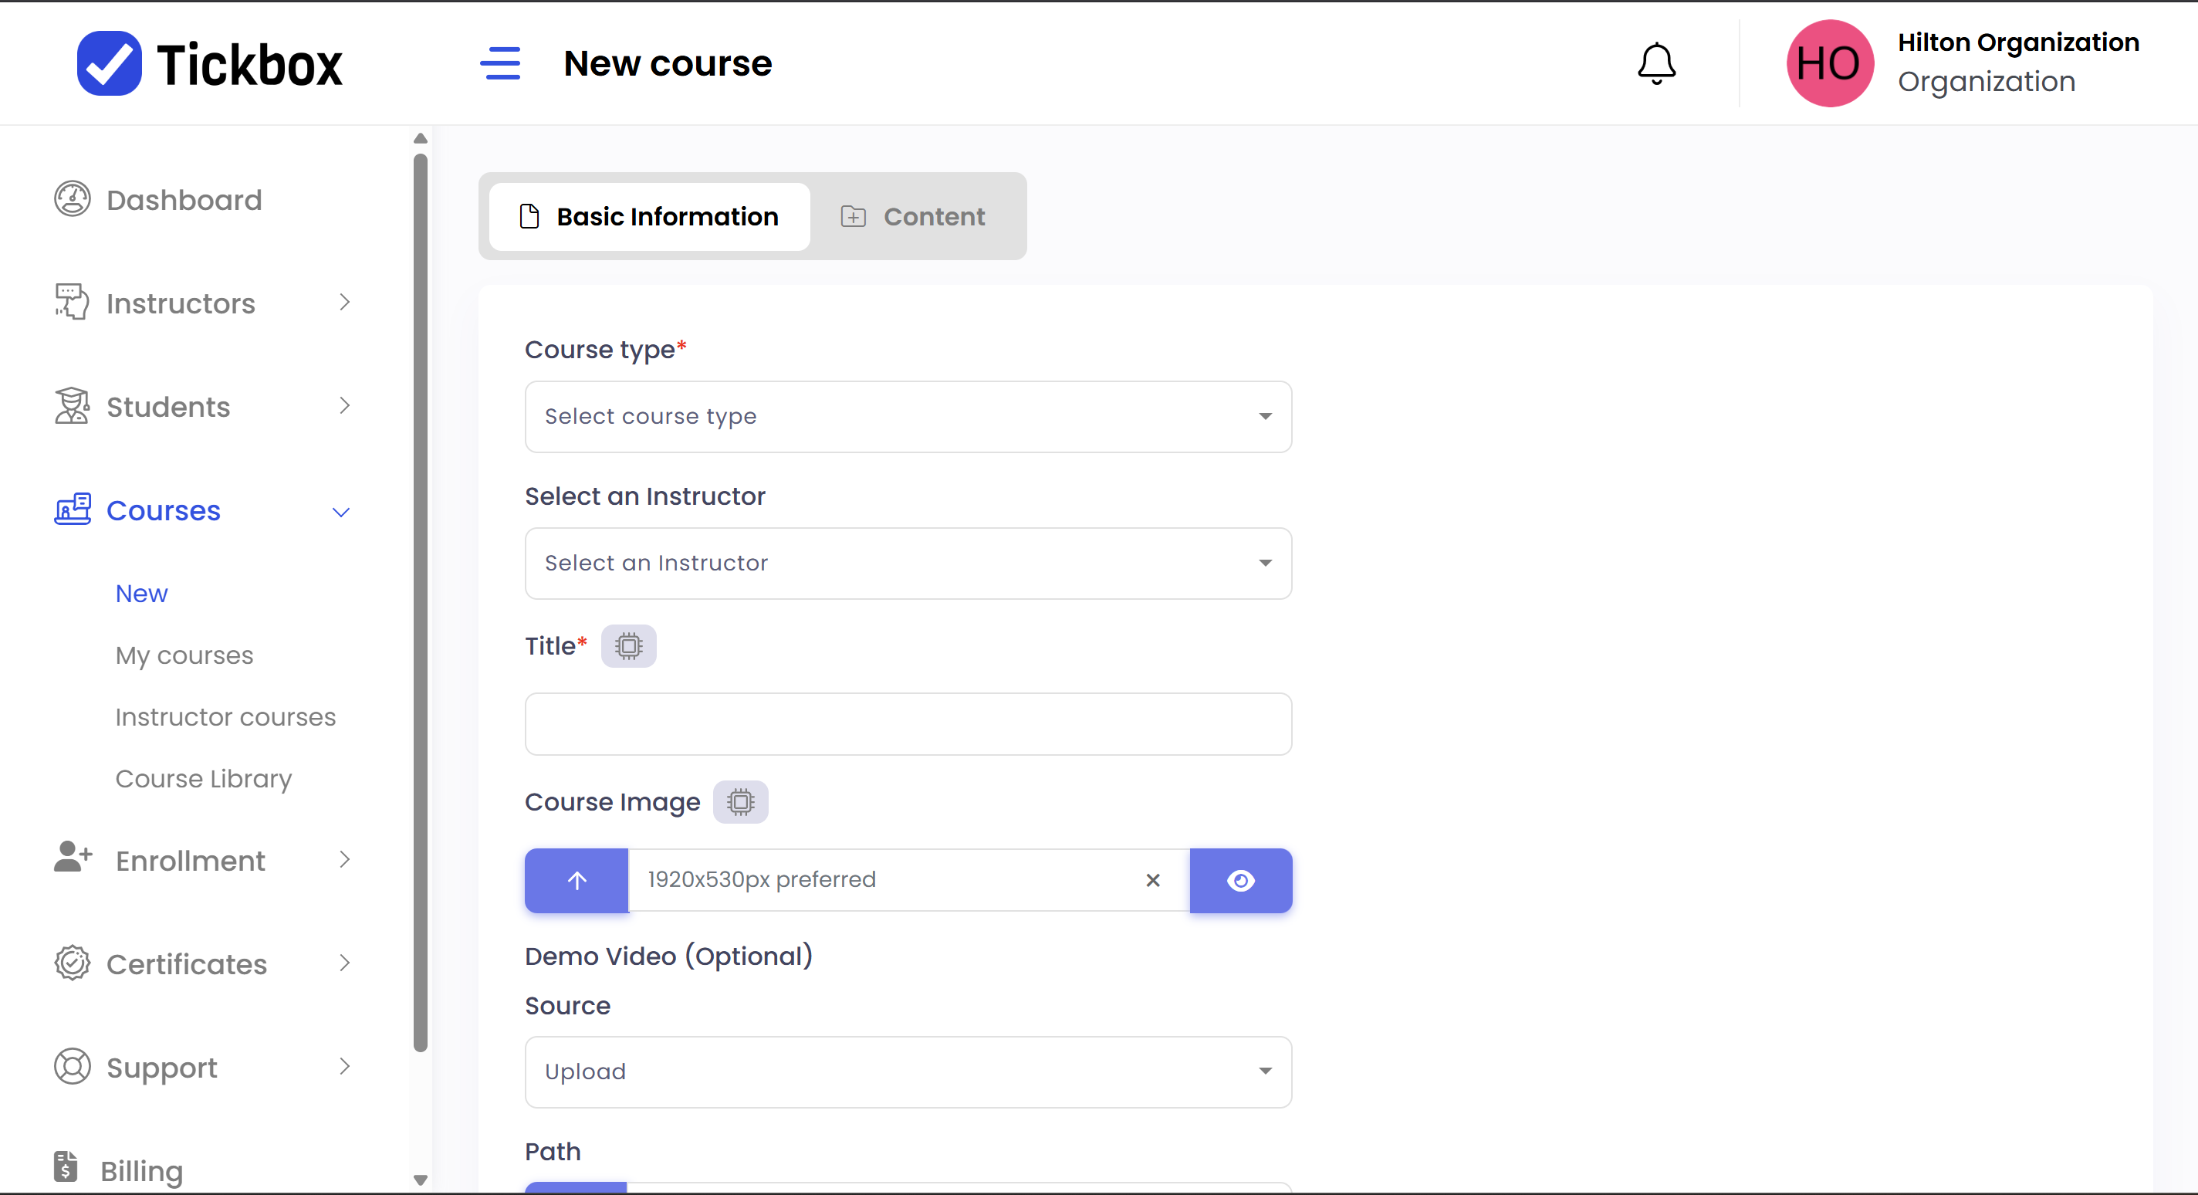Screen dimensions: 2198x1195
Task: Preview course image with eye button
Action: pos(1239,880)
